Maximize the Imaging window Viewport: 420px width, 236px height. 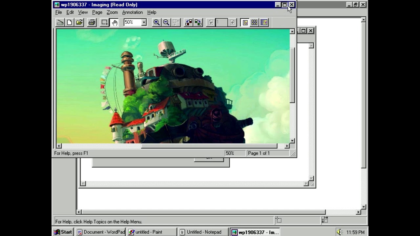click(284, 5)
